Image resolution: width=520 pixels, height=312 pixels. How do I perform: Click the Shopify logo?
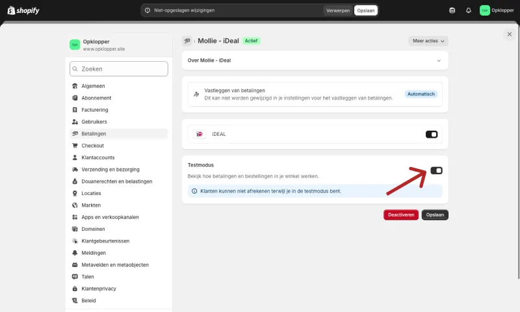pos(23,10)
